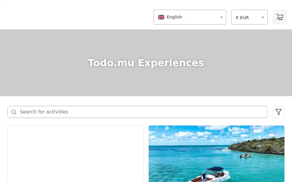Click the UK flag icon
The image size is (292, 182).
point(161,17)
